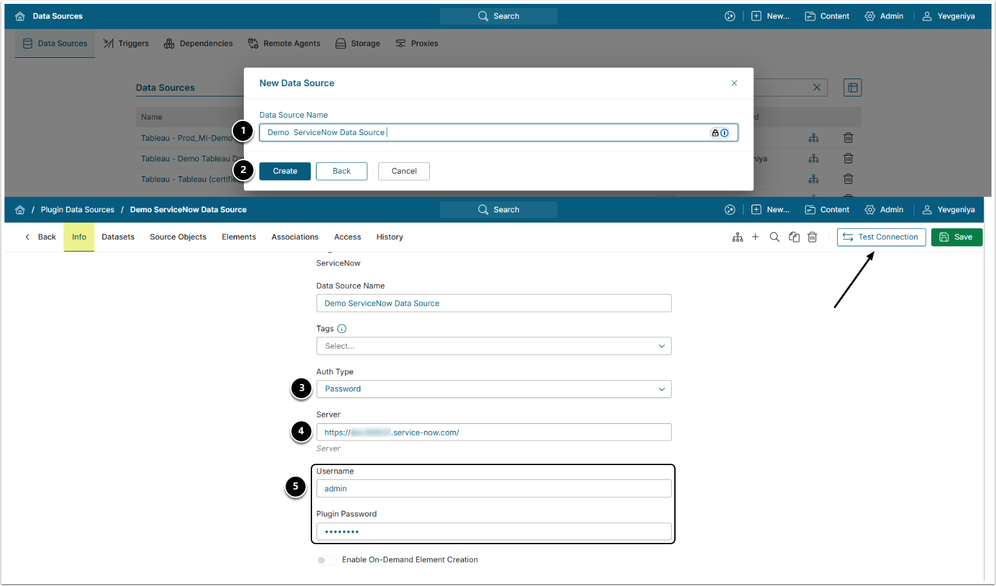Image resolution: width=996 pixels, height=586 pixels.
Task: Switch to the Source Objects tab
Action: click(178, 237)
